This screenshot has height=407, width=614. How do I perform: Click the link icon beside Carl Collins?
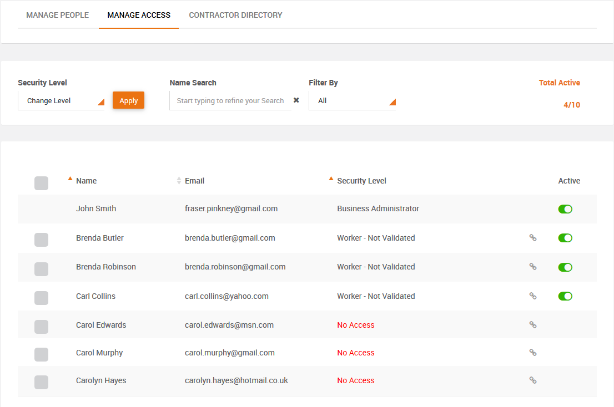point(533,296)
